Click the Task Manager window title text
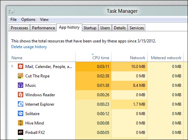188x140 pixels. pyautogui.click(x=122, y=11)
